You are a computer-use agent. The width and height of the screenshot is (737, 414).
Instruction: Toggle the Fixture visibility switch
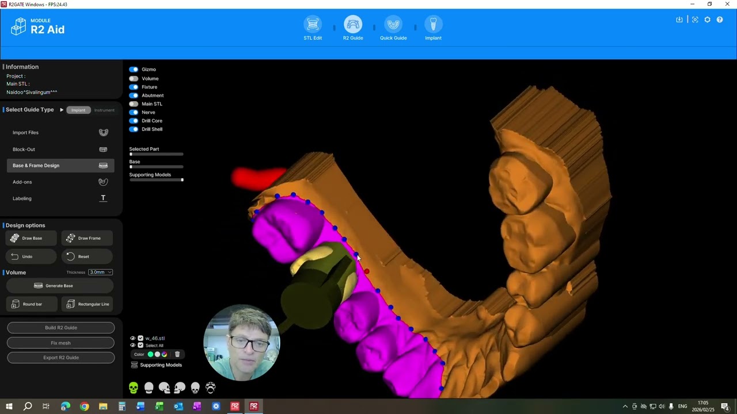pos(134,87)
